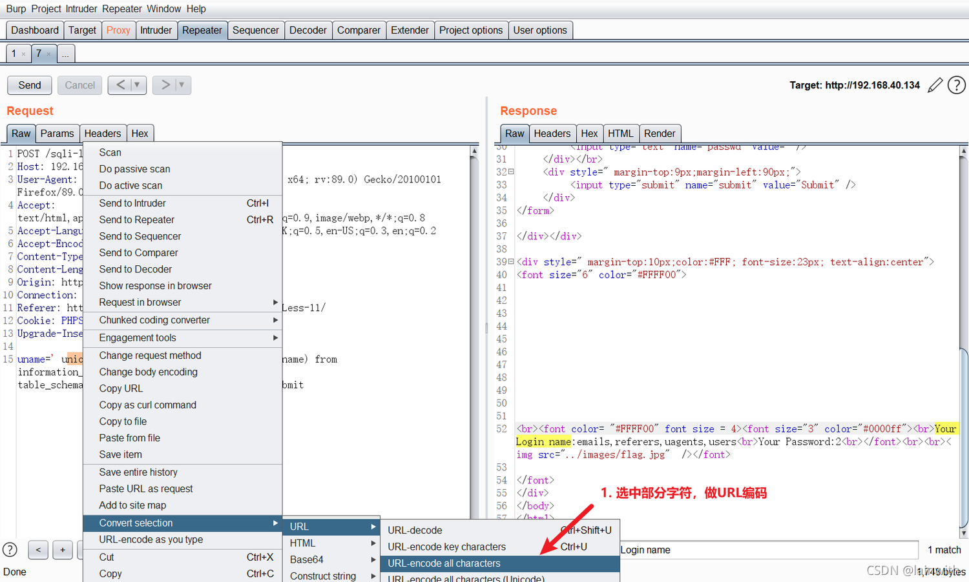Click the Cancel button
The width and height of the screenshot is (969, 582).
click(x=80, y=85)
